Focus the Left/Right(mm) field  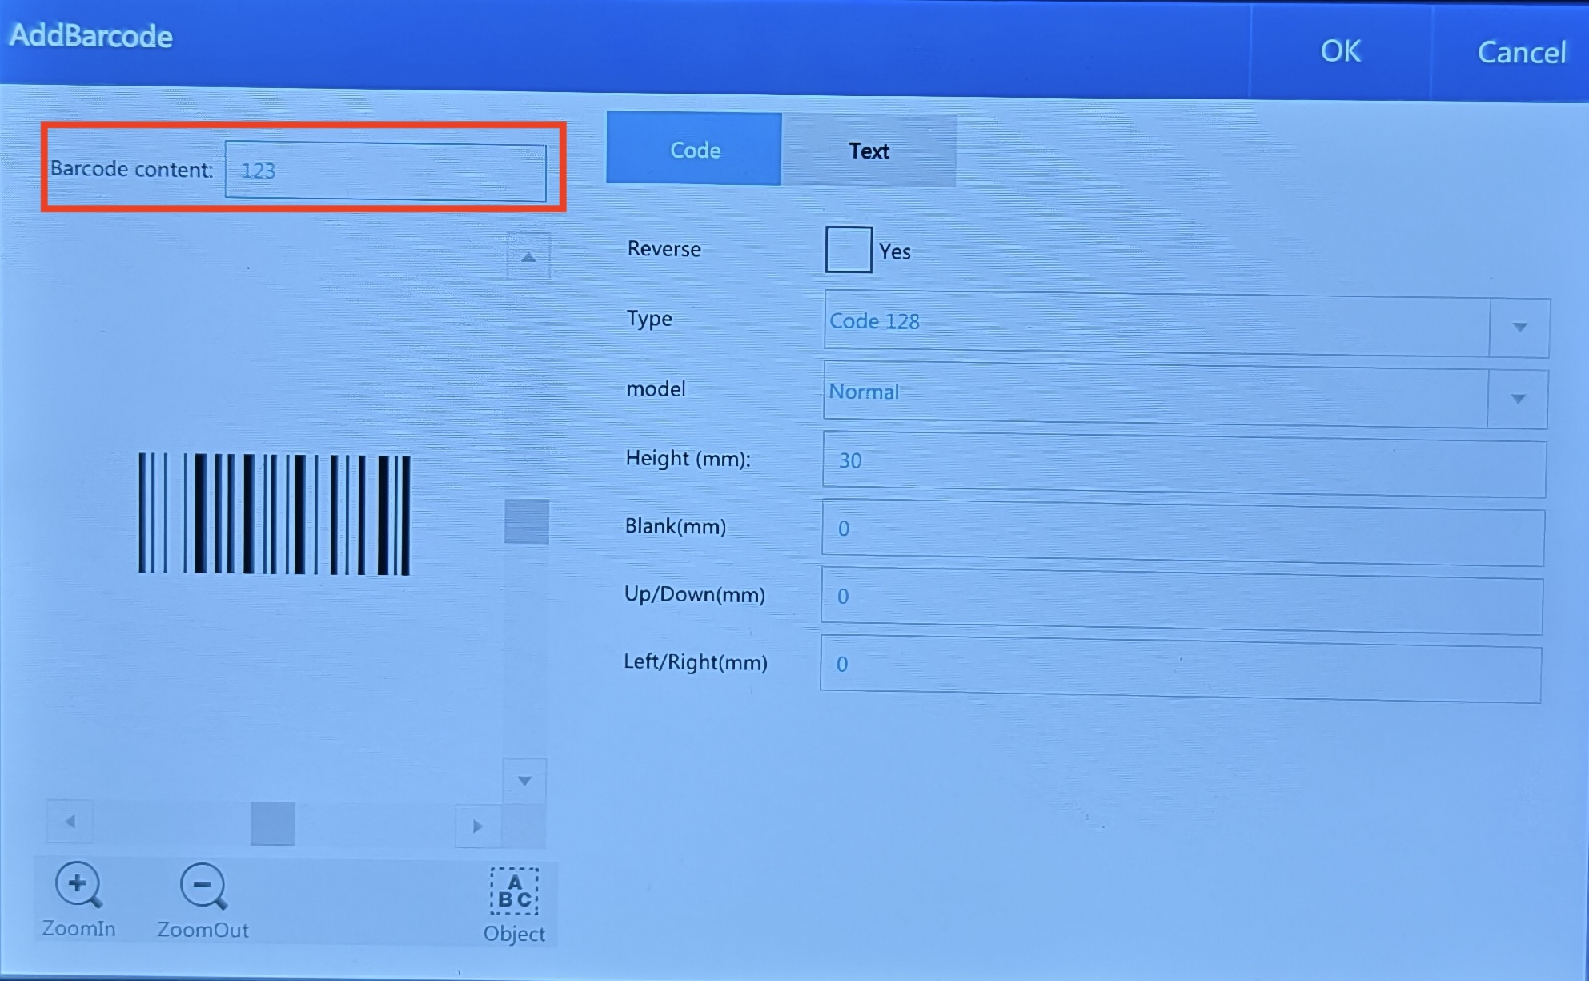point(1180,669)
